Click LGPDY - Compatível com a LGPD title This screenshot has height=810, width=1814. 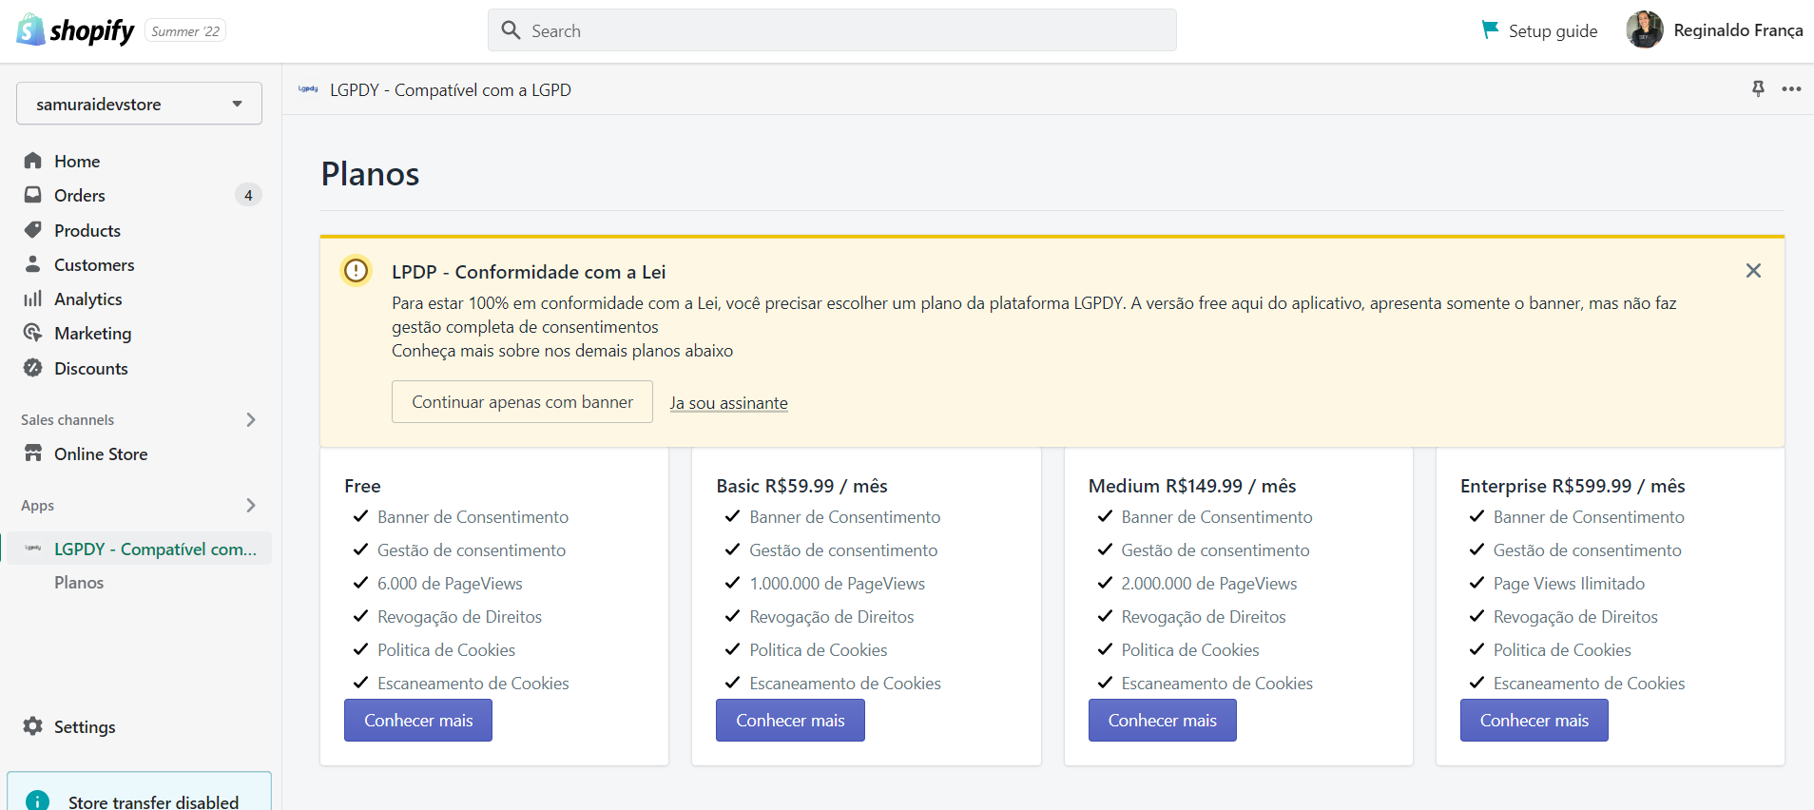(451, 89)
